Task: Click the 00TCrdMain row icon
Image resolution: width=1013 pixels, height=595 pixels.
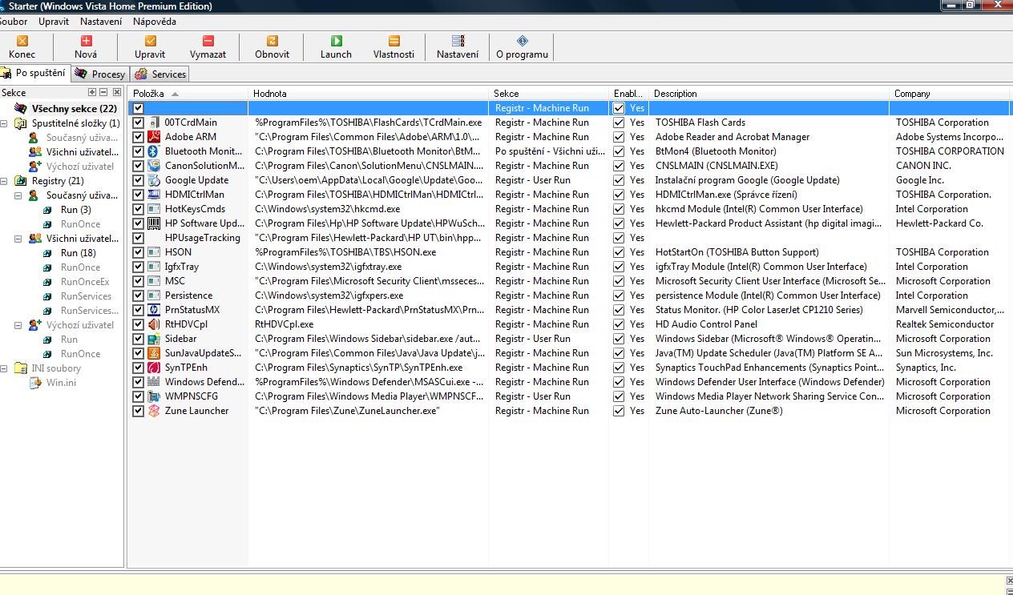Action: coord(155,123)
